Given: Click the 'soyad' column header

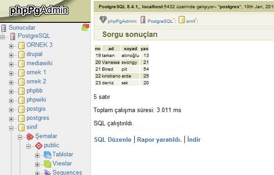Looking at the screenshot, I should (130, 49).
